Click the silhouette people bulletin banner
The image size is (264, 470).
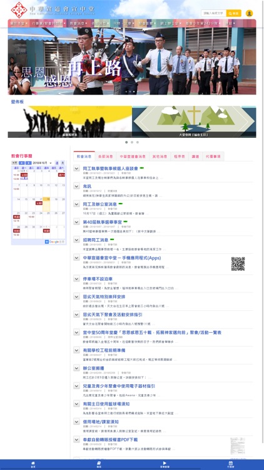point(69,122)
